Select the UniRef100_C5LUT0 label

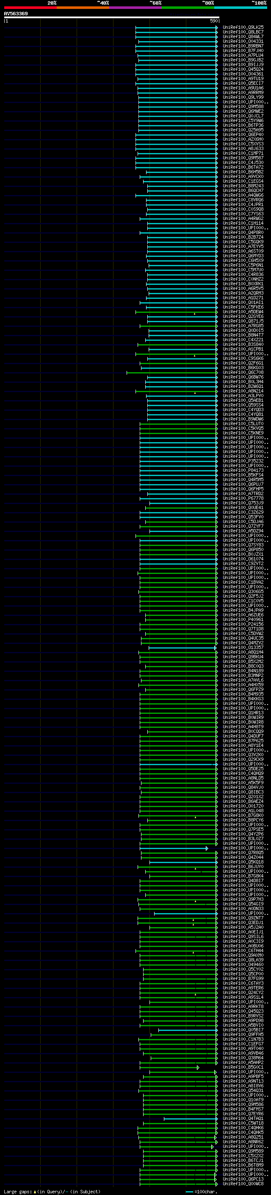tap(243, 423)
